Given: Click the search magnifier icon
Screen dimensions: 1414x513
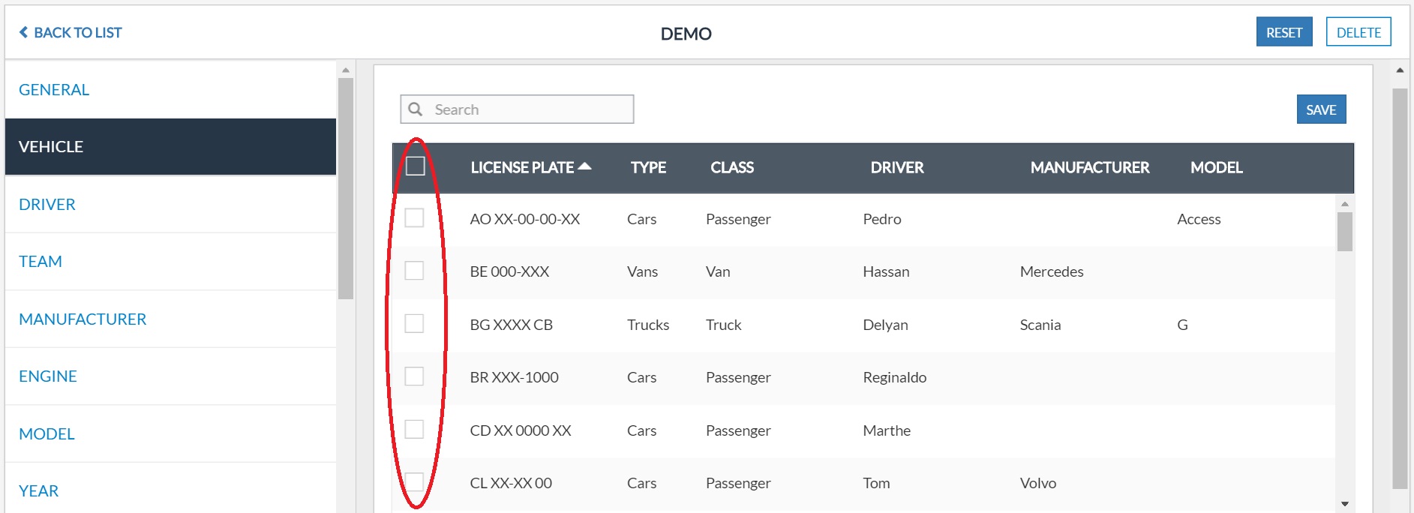Looking at the screenshot, I should [x=415, y=109].
